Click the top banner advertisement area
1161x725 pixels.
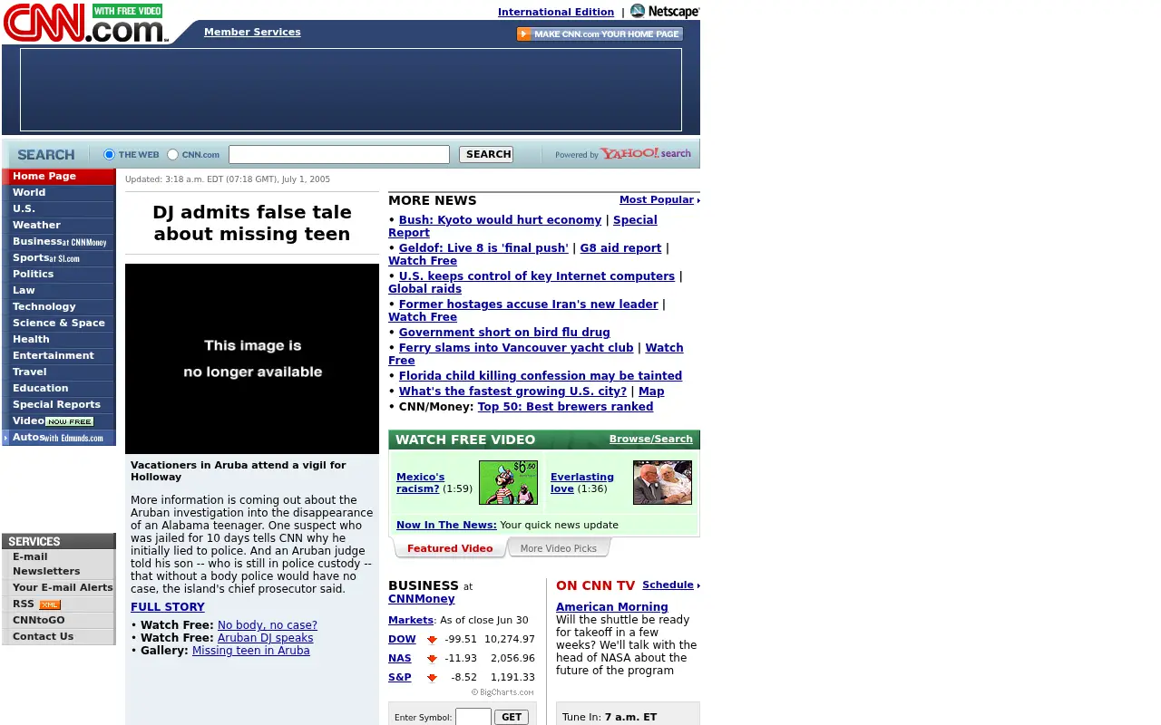351,90
